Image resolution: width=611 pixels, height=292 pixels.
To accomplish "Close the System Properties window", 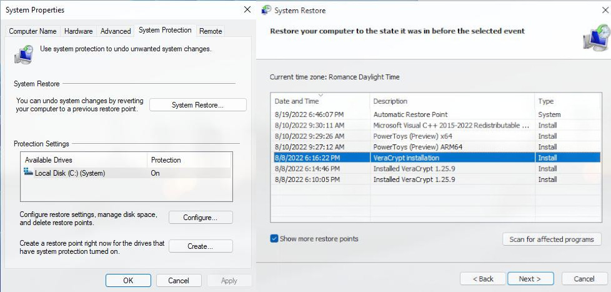I will (247, 10).
